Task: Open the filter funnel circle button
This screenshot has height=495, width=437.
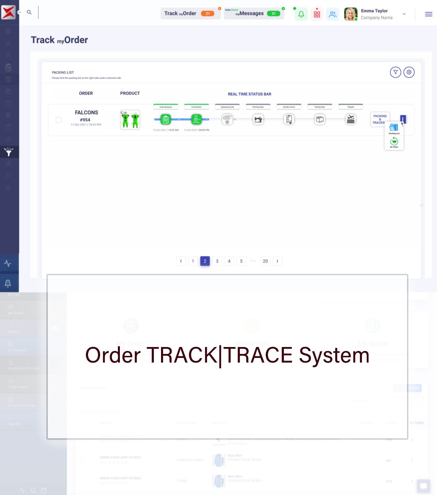Action: coord(396,72)
